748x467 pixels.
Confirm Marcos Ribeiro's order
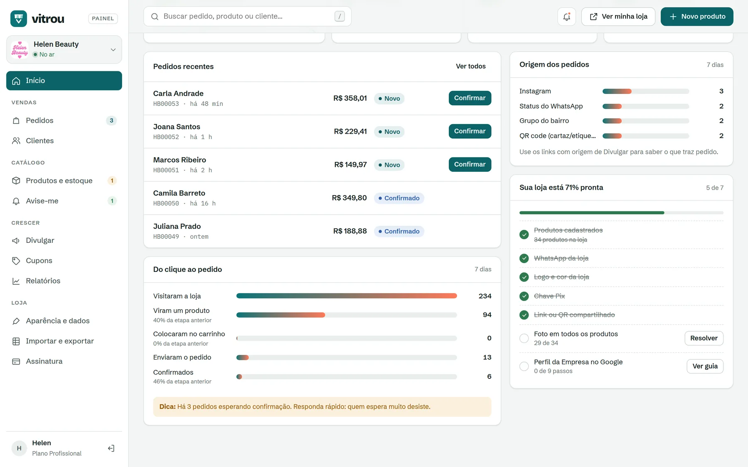click(x=470, y=164)
